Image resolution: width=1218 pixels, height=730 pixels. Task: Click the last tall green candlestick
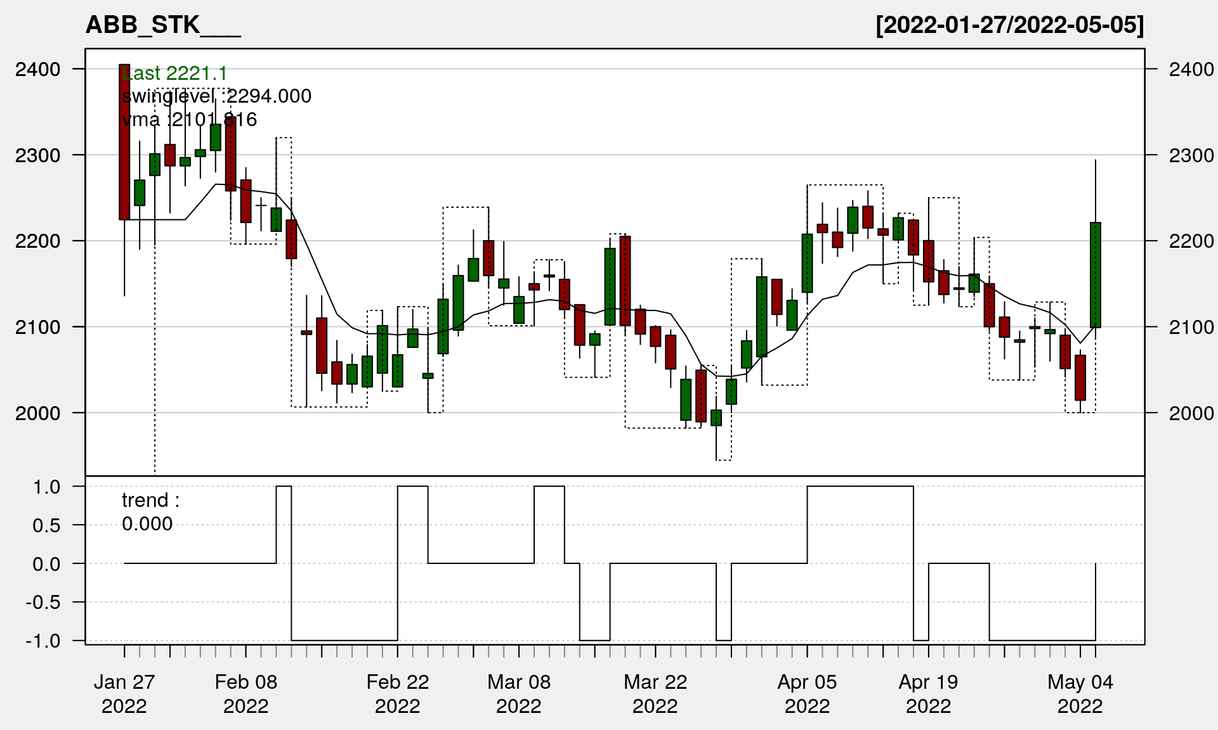pos(1096,275)
